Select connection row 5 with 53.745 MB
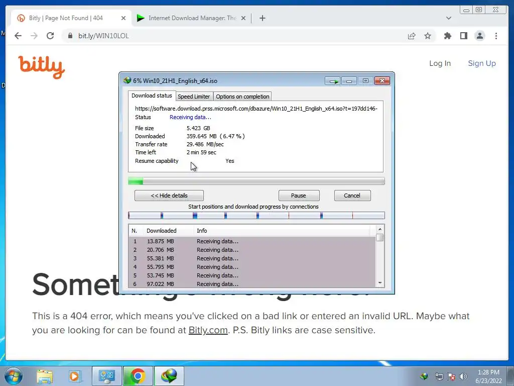Screen dimensions: 514x386 click(252, 275)
